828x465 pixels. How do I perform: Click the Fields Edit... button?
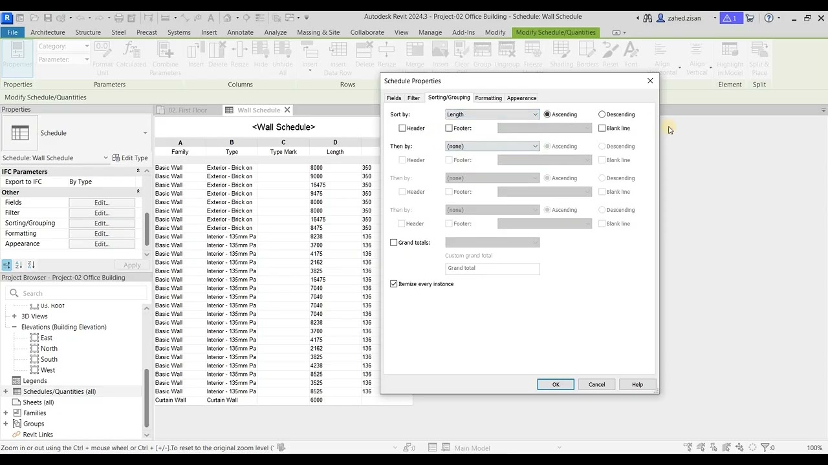coord(102,202)
